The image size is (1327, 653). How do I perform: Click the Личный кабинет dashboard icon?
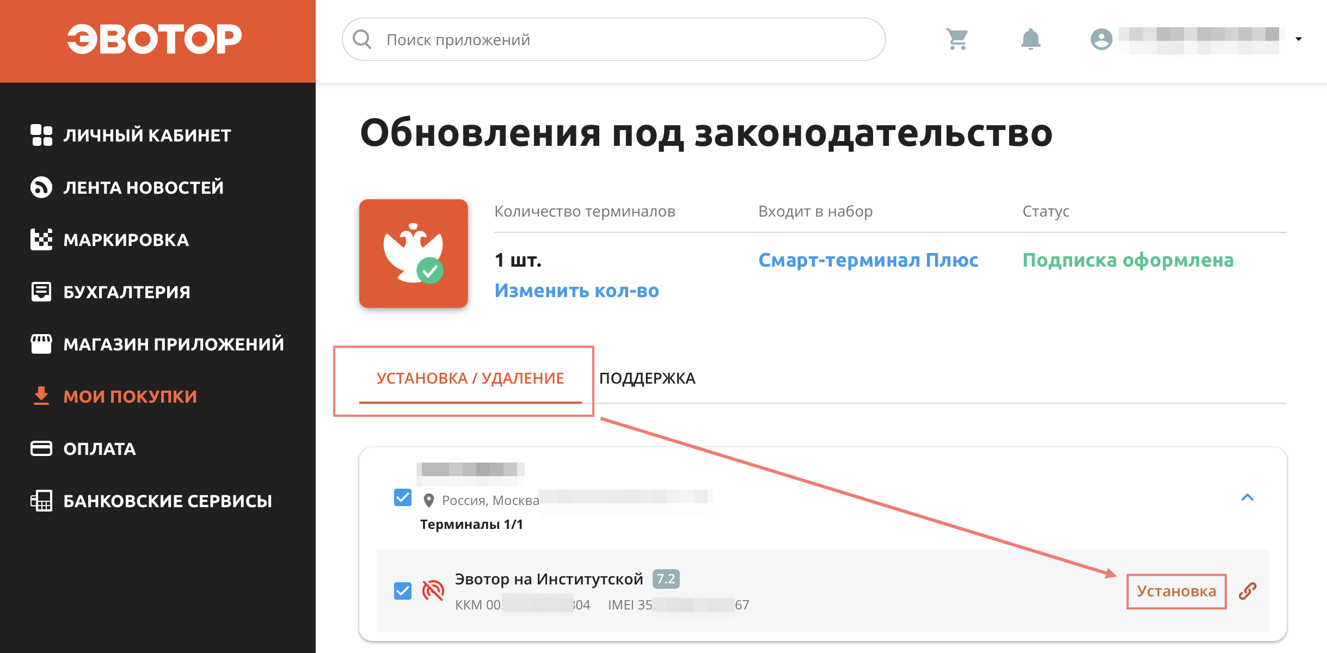pos(41,135)
